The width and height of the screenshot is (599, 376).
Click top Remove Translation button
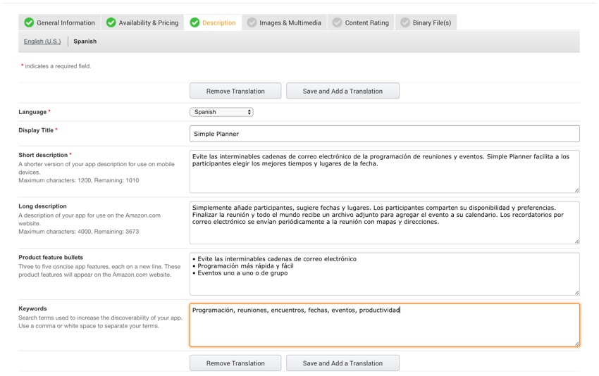(235, 91)
